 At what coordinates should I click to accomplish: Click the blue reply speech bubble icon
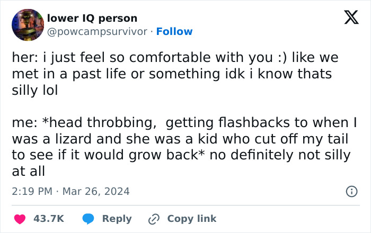point(88,218)
